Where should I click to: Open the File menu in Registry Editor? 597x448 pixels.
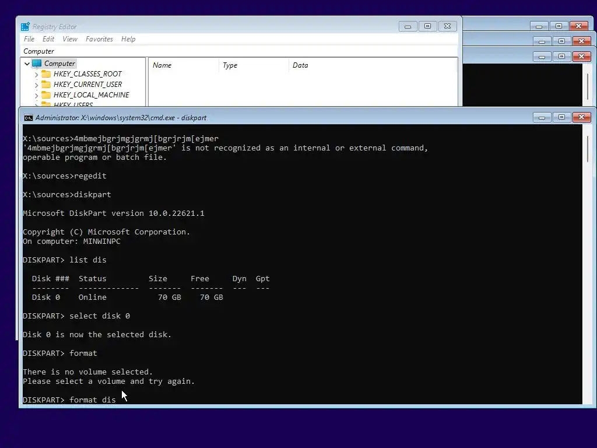(29, 39)
